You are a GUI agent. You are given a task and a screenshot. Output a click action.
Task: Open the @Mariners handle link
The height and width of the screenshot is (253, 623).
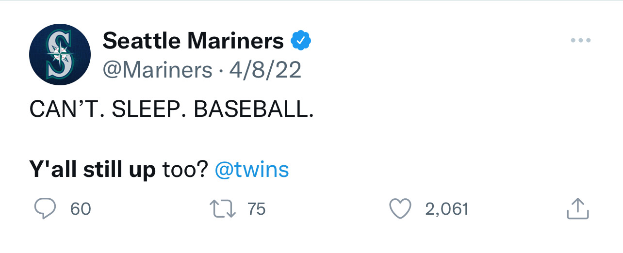(x=158, y=70)
